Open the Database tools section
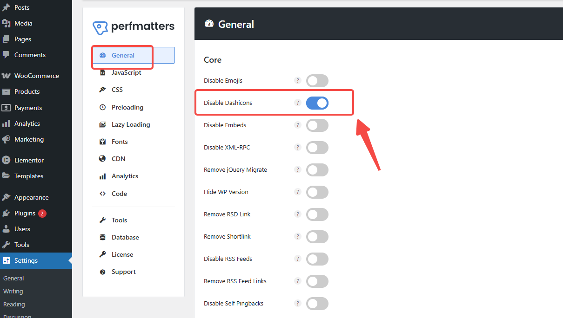 pyautogui.click(x=125, y=237)
